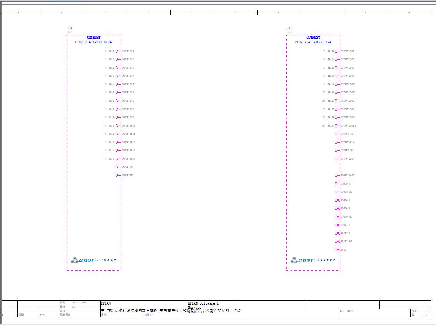Click the POWER:PE terminal circle
The image size is (436, 325).
(x=336, y=192)
